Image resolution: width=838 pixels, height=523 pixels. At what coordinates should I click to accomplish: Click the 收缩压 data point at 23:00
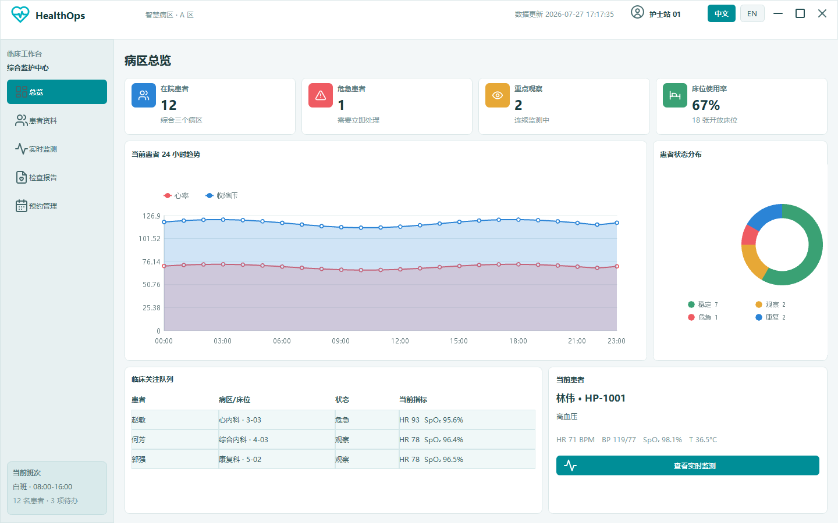(617, 223)
